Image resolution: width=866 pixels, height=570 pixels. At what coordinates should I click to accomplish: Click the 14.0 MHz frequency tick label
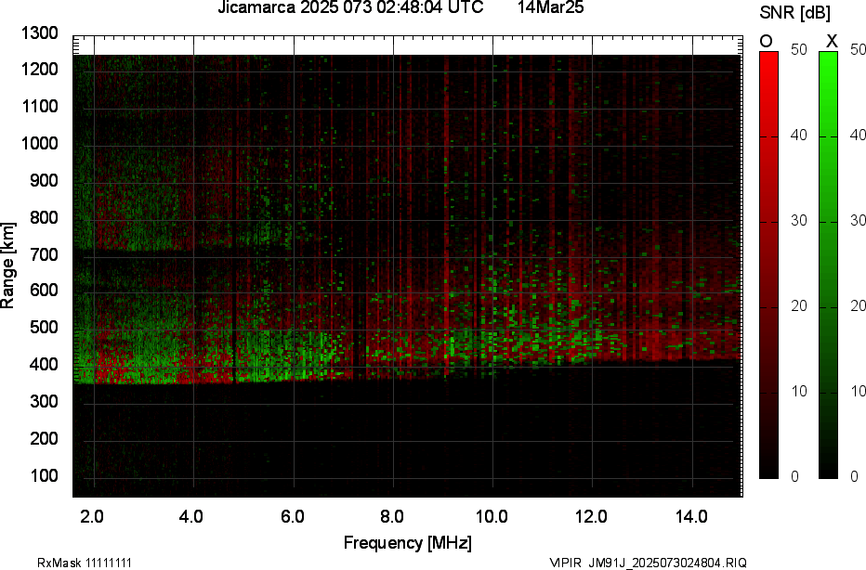tap(691, 516)
